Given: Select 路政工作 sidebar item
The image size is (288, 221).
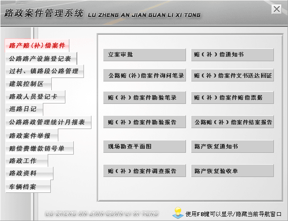Looking at the screenshot, I should coord(27,161).
